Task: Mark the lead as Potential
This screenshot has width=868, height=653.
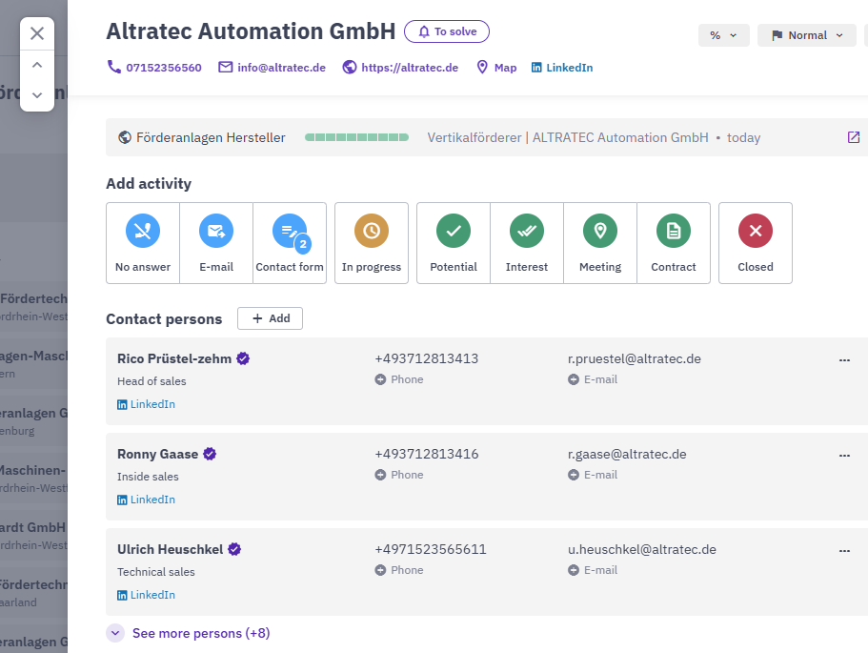Action: click(x=454, y=243)
